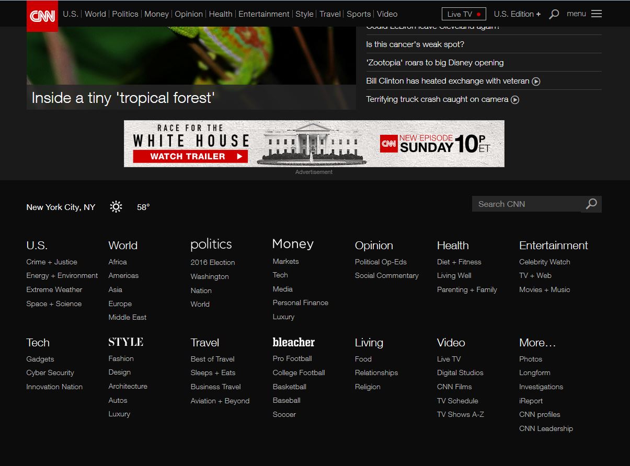Open the hamburger menu icon
The image size is (630, 466).
pos(597,14)
